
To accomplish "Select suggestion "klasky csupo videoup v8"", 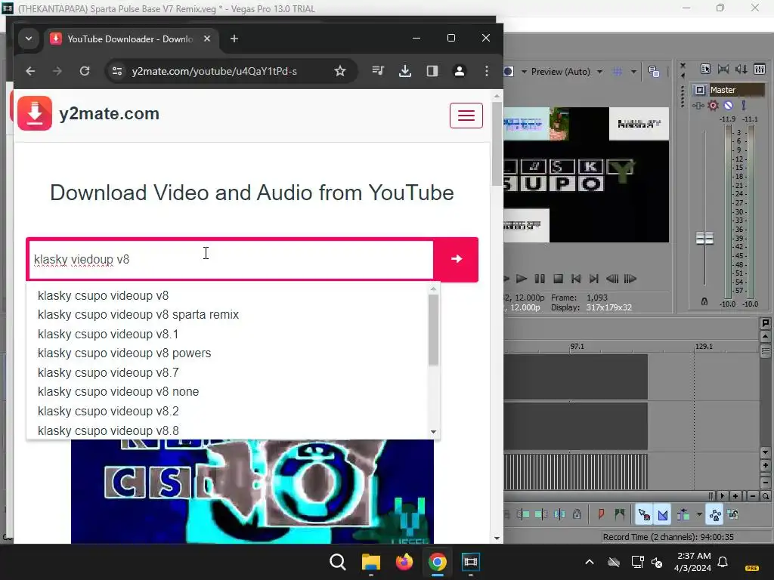I will [x=103, y=295].
